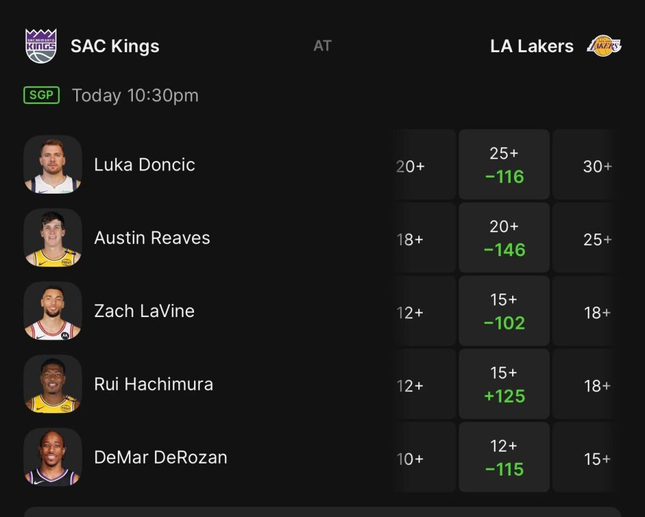Click the Sacramento Kings team logo
The image size is (645, 517).
[x=41, y=46]
